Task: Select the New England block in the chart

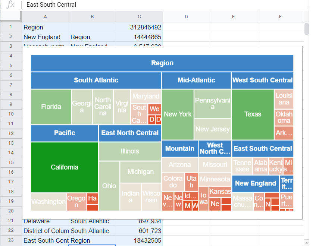Action: (x=256, y=183)
